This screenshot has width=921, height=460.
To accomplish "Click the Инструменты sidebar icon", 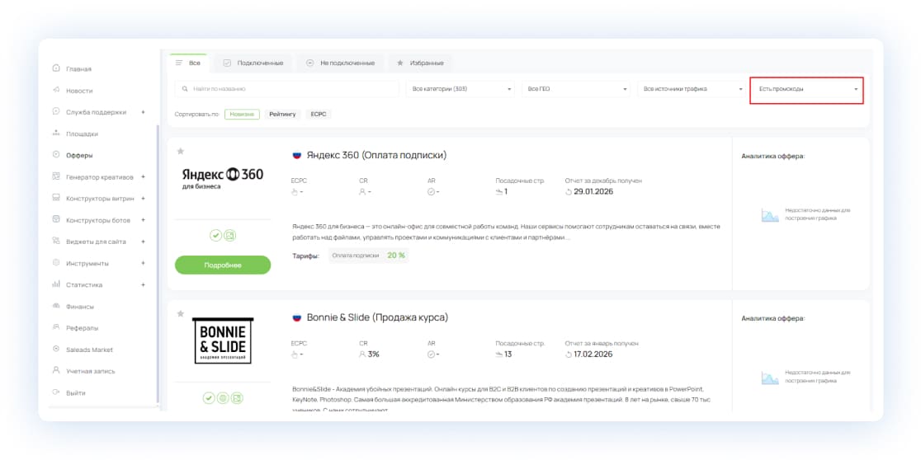I will pyautogui.click(x=56, y=263).
